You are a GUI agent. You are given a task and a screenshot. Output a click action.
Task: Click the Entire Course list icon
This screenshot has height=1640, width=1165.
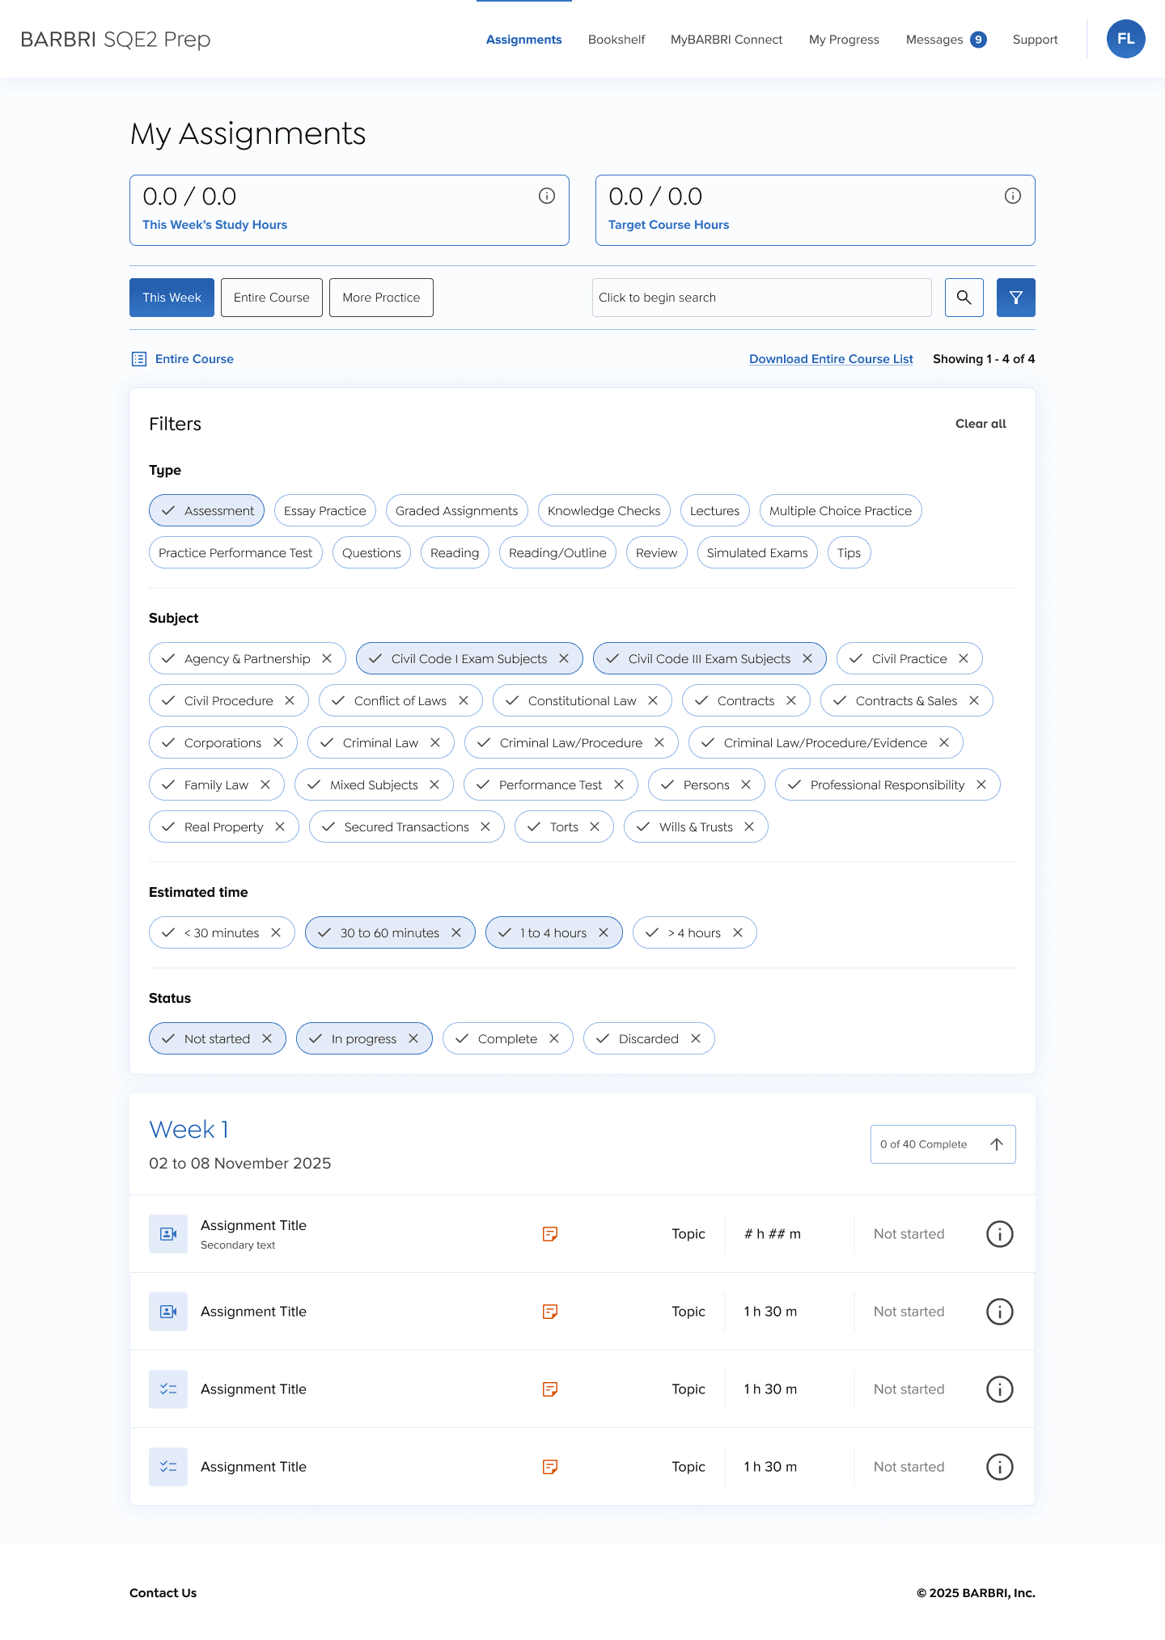[139, 359]
